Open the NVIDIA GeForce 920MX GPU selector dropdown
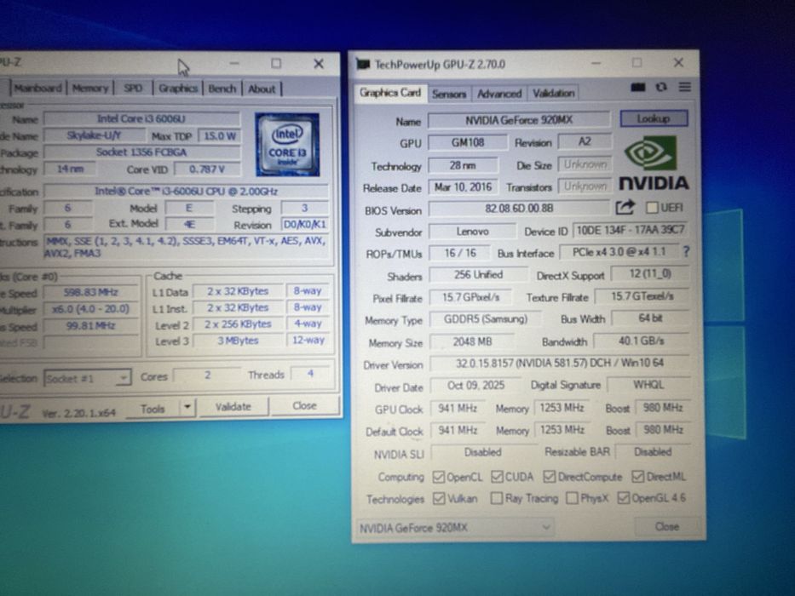 [454, 528]
